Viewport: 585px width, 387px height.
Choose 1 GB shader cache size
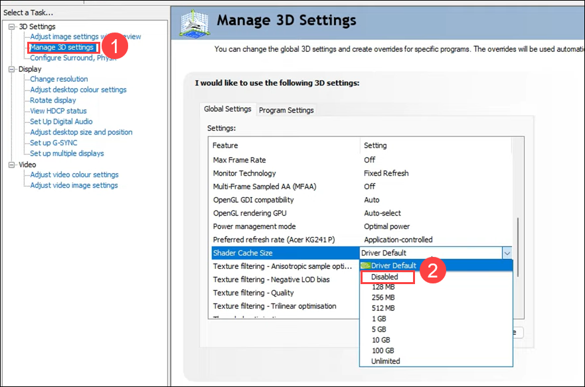coord(379,319)
